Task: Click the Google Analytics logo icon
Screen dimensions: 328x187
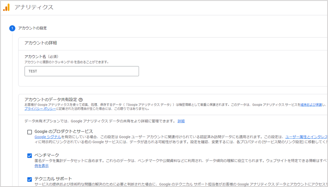Action: tap(6, 7)
